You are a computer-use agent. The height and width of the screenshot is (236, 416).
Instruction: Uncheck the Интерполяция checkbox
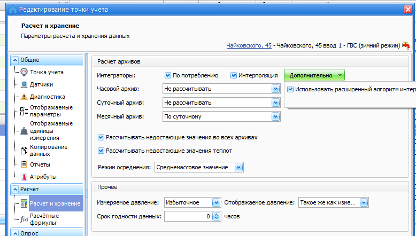(x=234, y=76)
